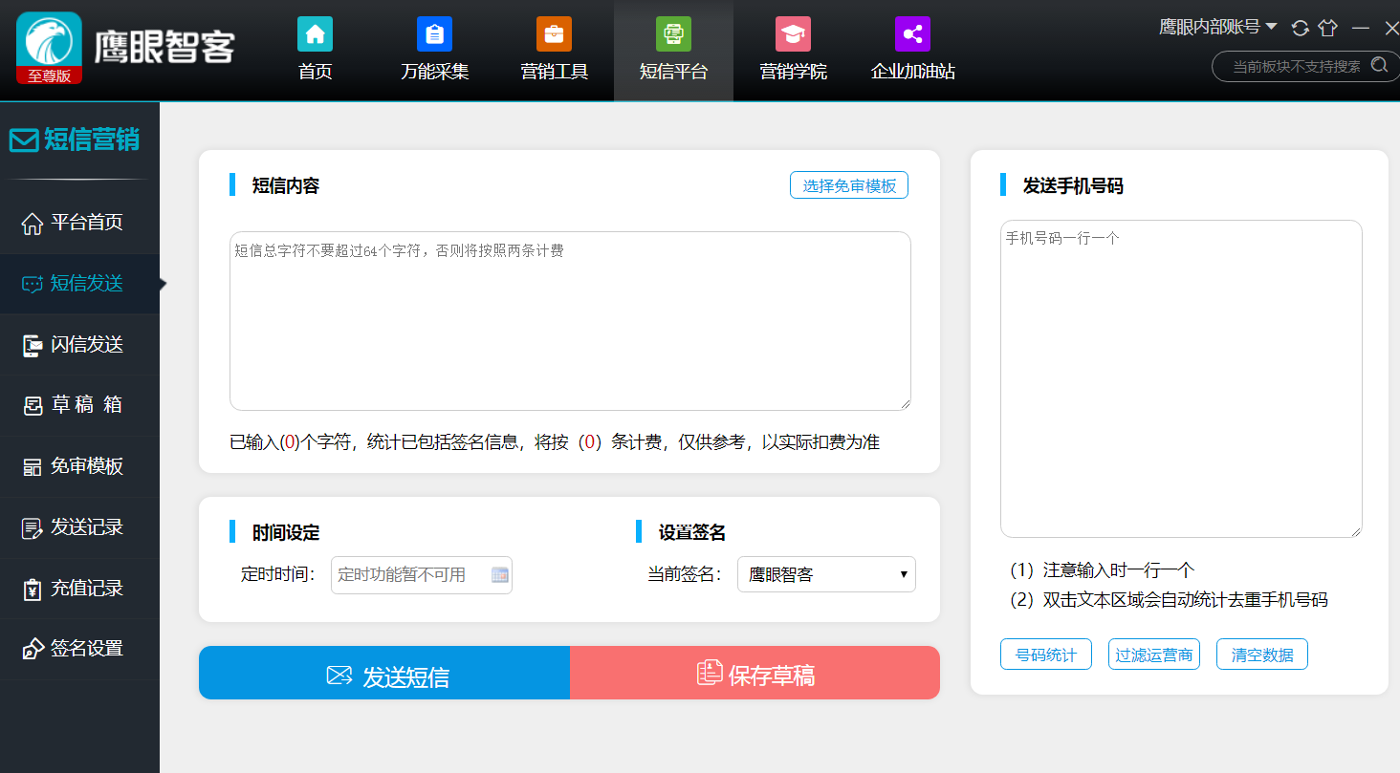Image resolution: width=1400 pixels, height=773 pixels.
Task: Open the 当前签名 鹰眼智客 dropdown
Action: [x=826, y=574]
